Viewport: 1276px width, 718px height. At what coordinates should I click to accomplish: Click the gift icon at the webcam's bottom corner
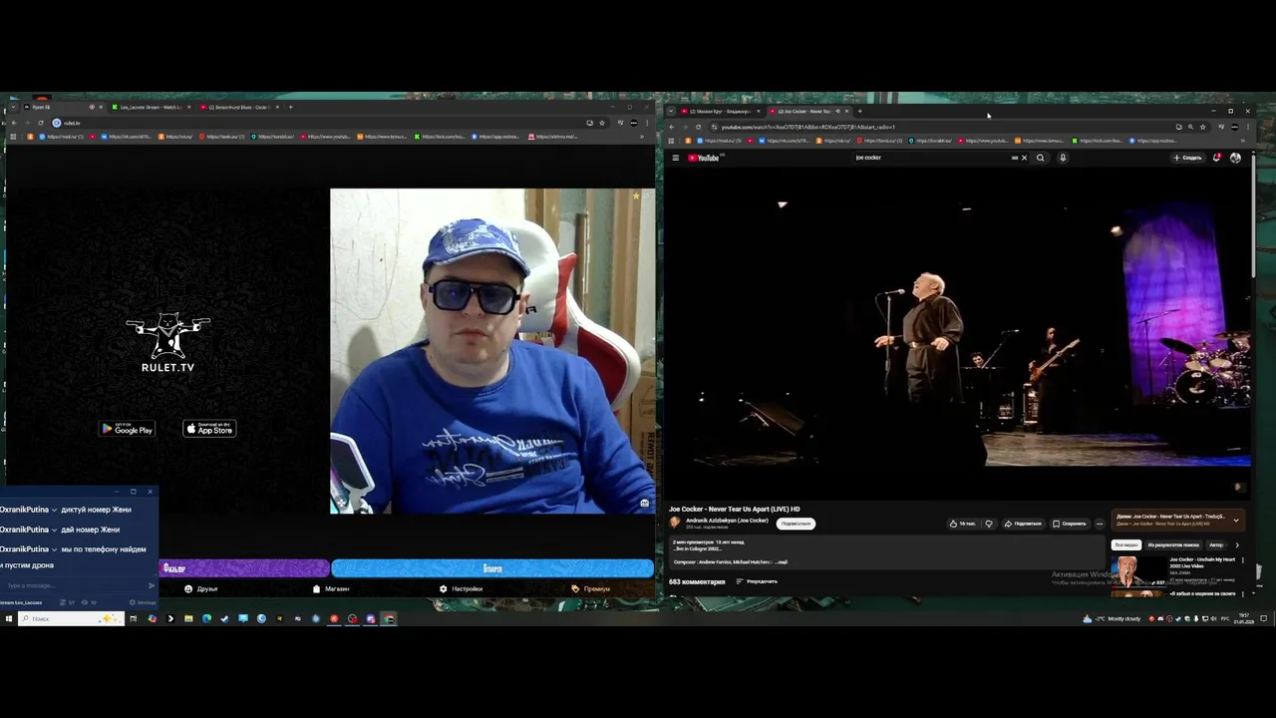coord(645,503)
